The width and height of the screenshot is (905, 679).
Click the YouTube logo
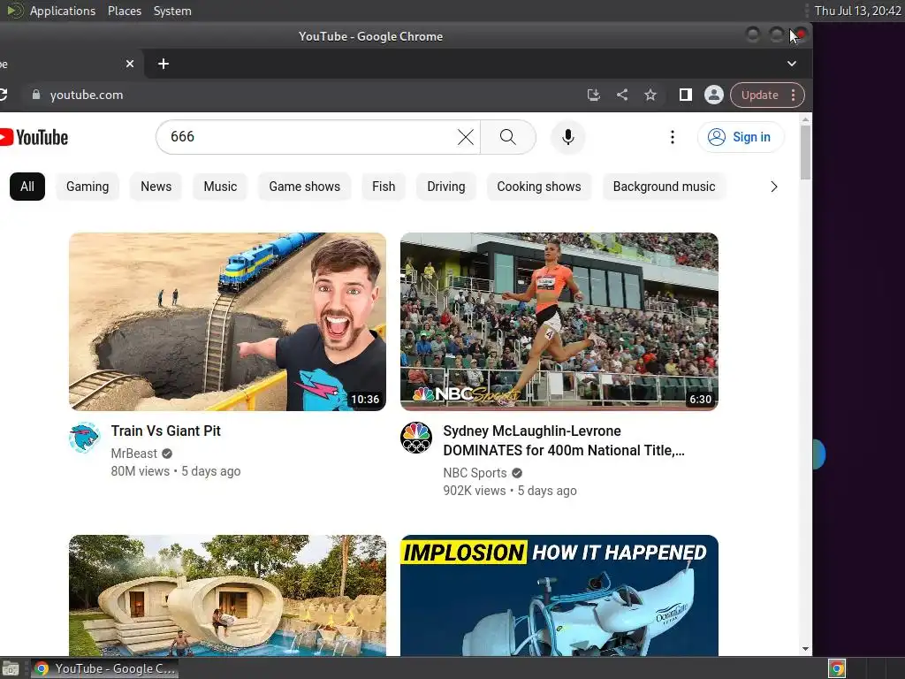34,137
